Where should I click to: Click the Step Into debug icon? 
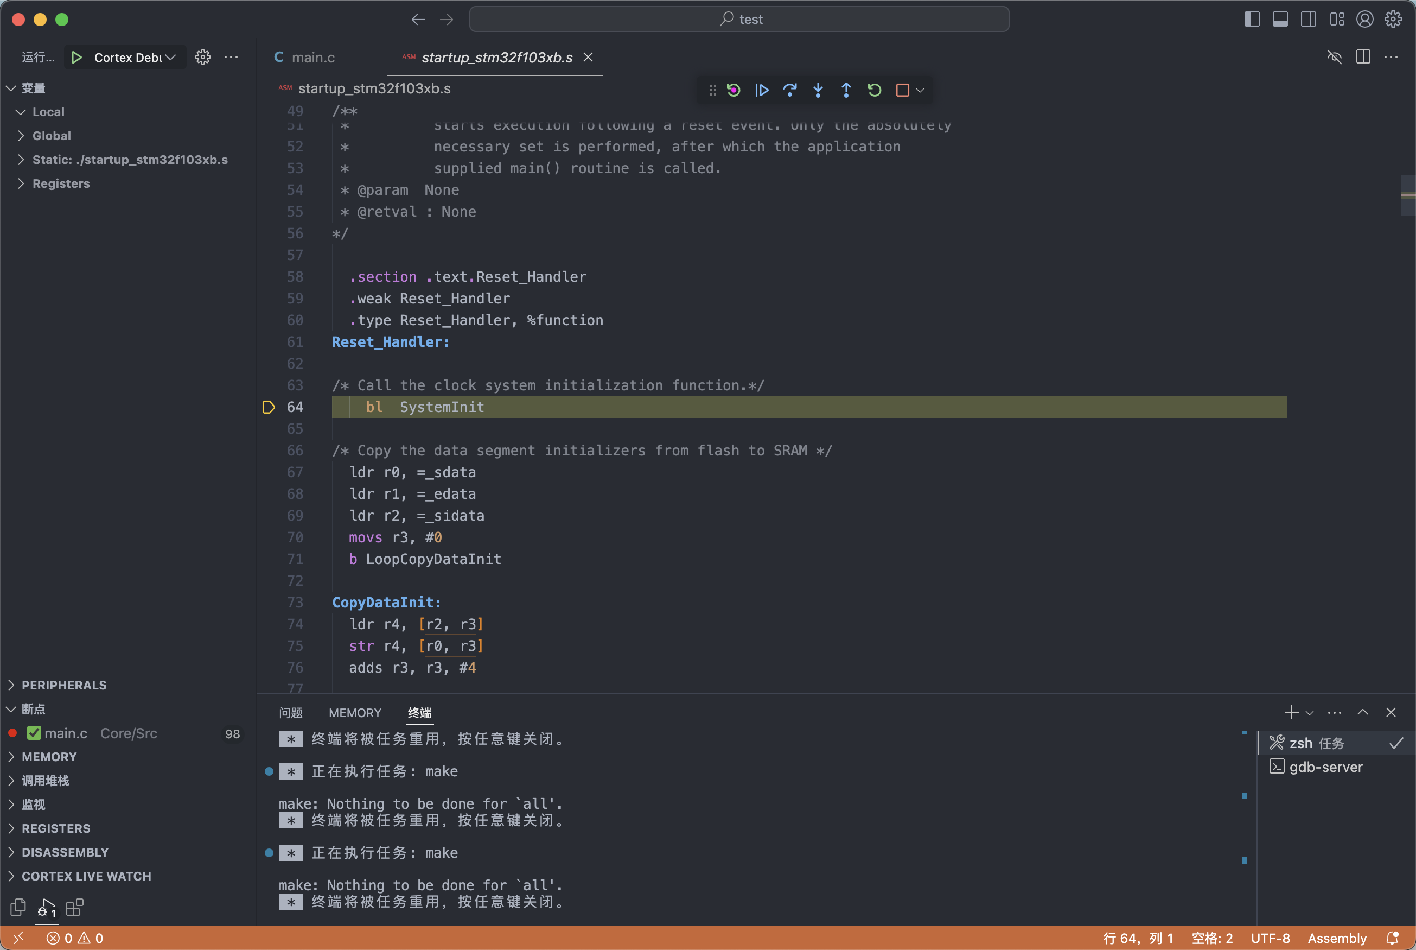click(818, 90)
